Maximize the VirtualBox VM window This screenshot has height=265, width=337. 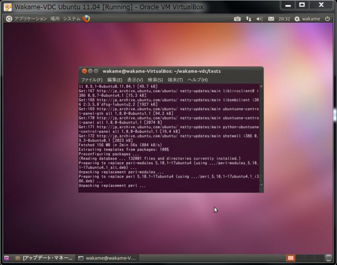tap(302, 5)
